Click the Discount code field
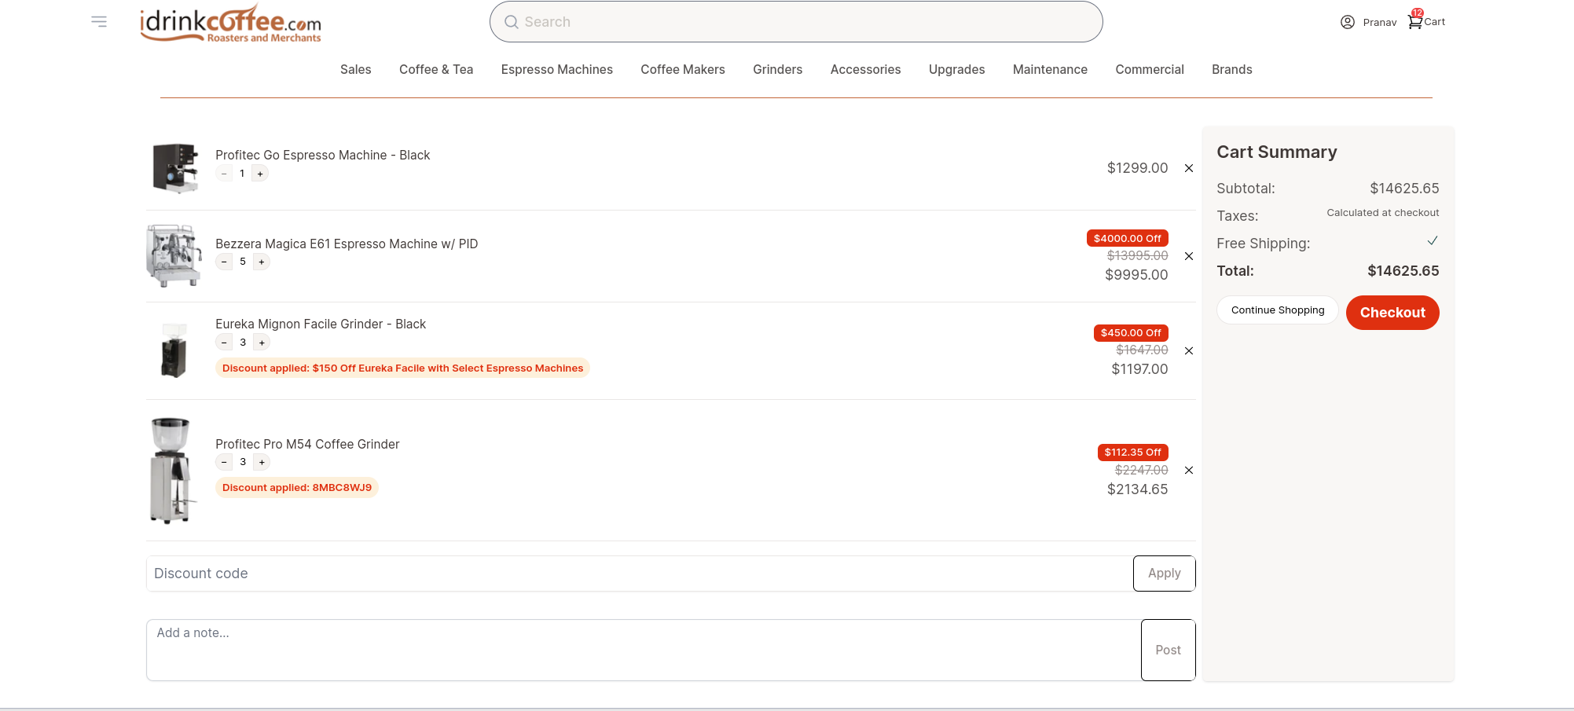This screenshot has height=711, width=1574. (x=640, y=574)
